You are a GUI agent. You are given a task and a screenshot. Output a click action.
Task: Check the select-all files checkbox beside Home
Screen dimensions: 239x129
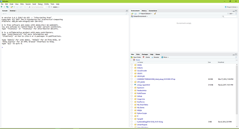tap(131, 60)
